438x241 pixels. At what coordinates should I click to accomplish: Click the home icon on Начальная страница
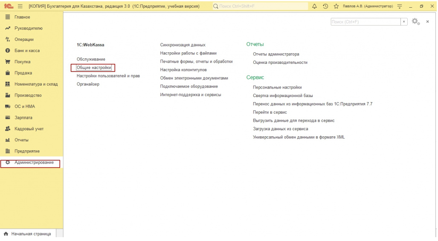(x=6, y=234)
